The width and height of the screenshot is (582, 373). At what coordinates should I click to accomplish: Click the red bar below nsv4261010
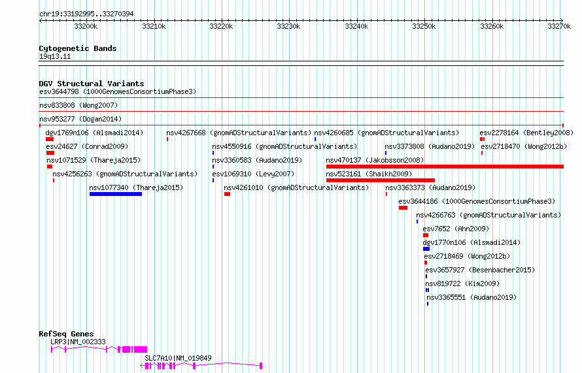click(x=227, y=194)
